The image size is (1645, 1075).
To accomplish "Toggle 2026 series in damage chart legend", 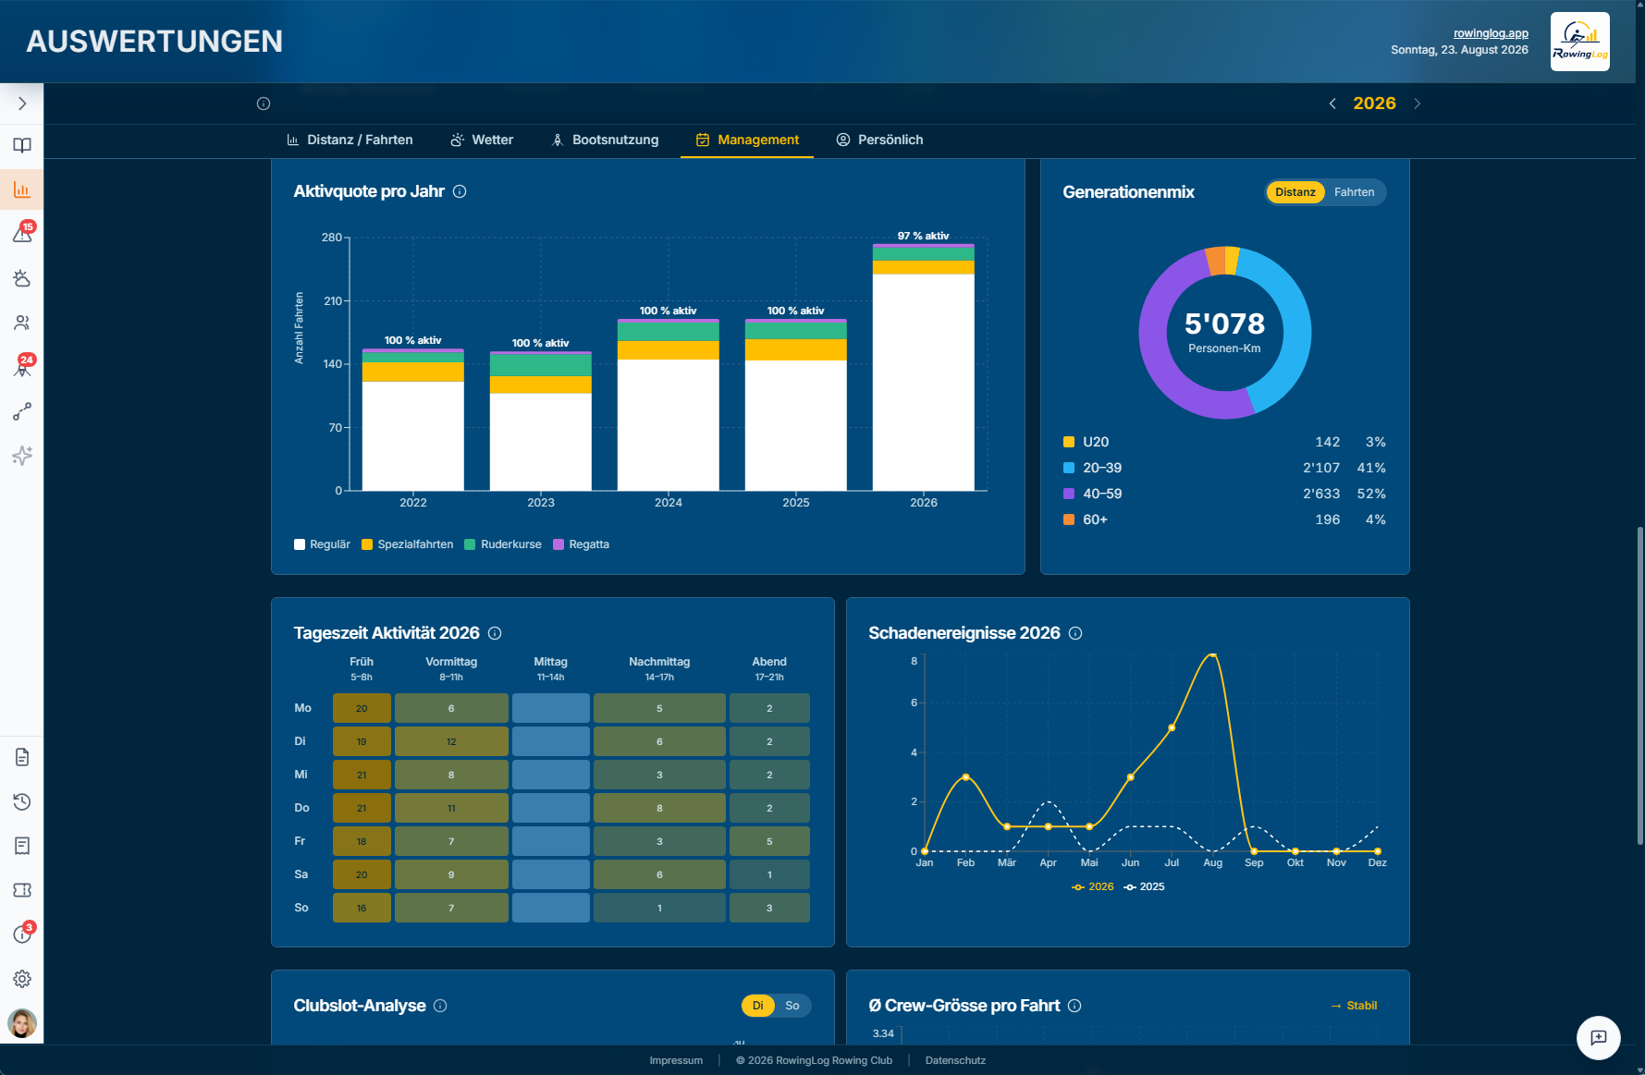I will click(x=1093, y=886).
